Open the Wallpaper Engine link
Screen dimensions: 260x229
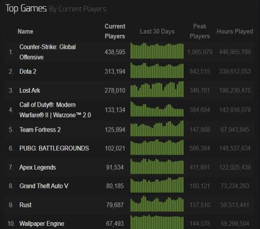(x=42, y=224)
